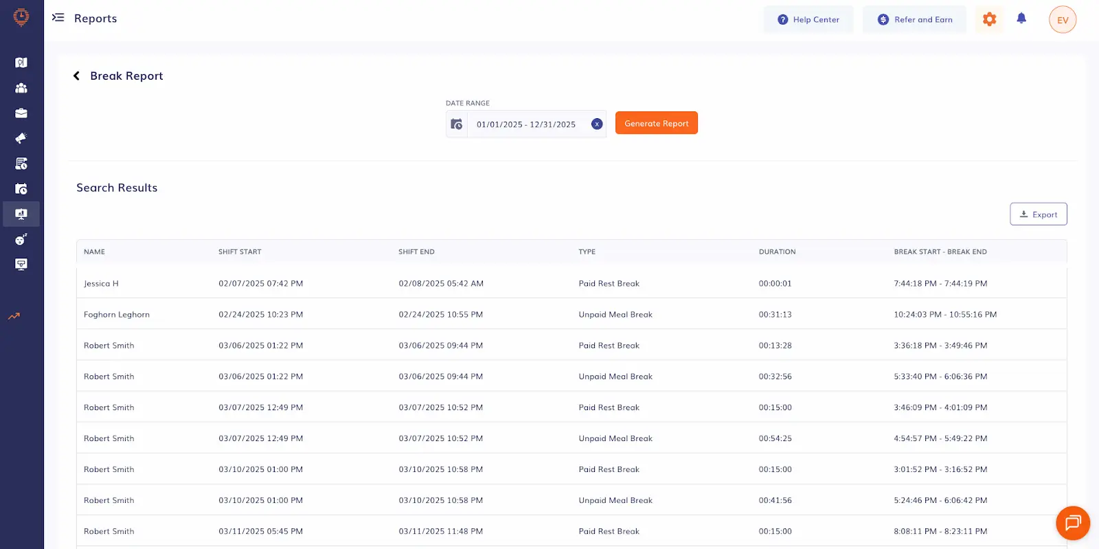Open the team members sidebar icon
Viewport: 1099px width, 549px height.
(21, 88)
